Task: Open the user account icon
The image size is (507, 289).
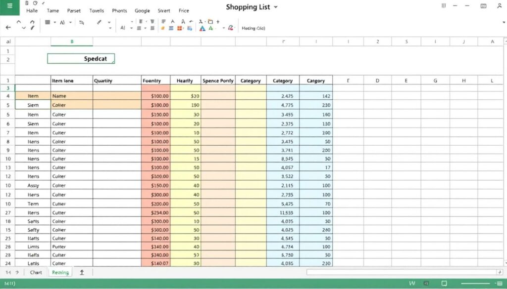Action: coord(499,6)
